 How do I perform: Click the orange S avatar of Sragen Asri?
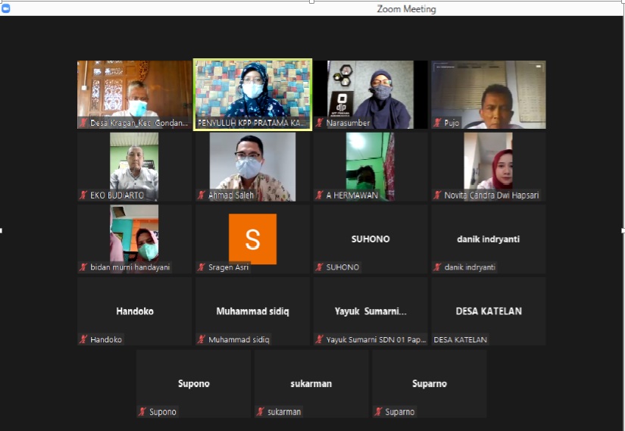pos(252,239)
